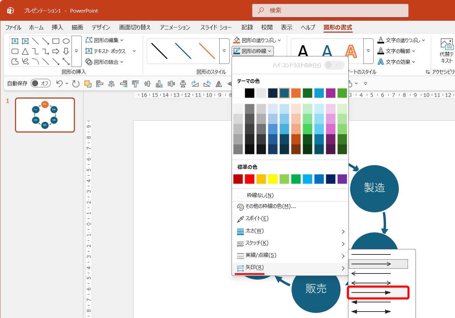Image resolution: width=455 pixels, height=318 pixels.
Task: Open the 図形の編集 dropdown
Action: tap(104, 40)
